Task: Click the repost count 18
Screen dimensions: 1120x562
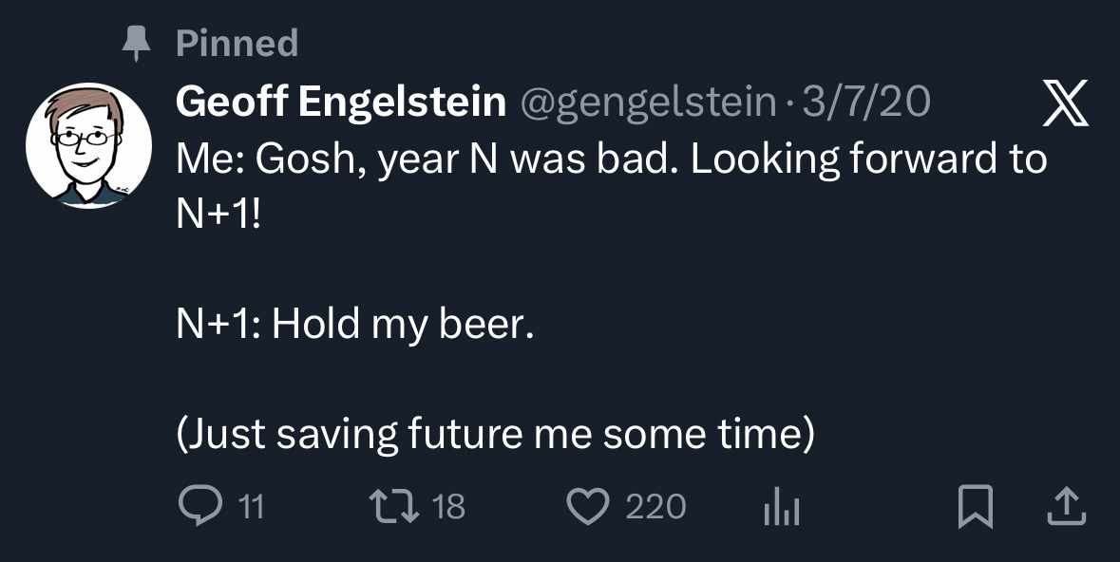Action: pyautogui.click(x=448, y=506)
